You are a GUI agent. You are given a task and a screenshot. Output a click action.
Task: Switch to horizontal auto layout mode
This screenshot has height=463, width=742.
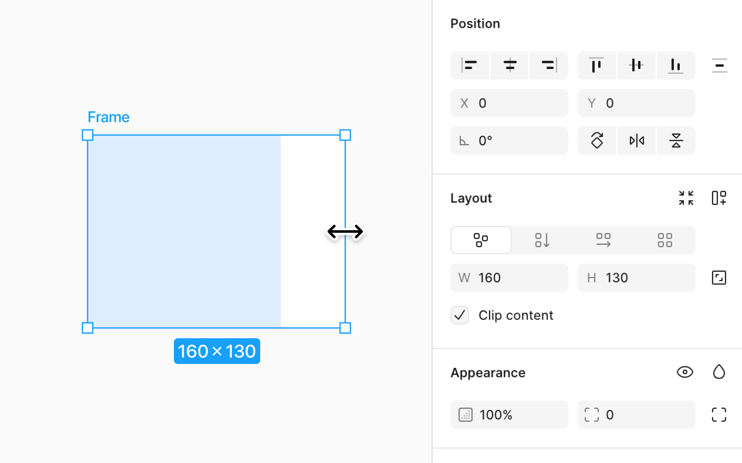click(x=604, y=240)
